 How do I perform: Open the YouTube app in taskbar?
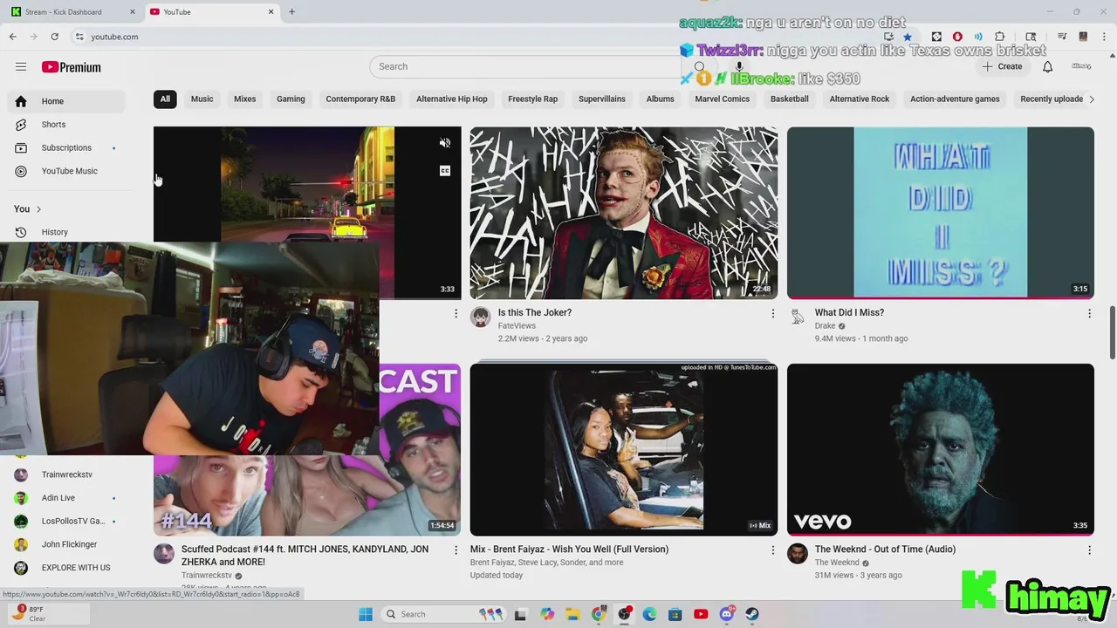[701, 614]
